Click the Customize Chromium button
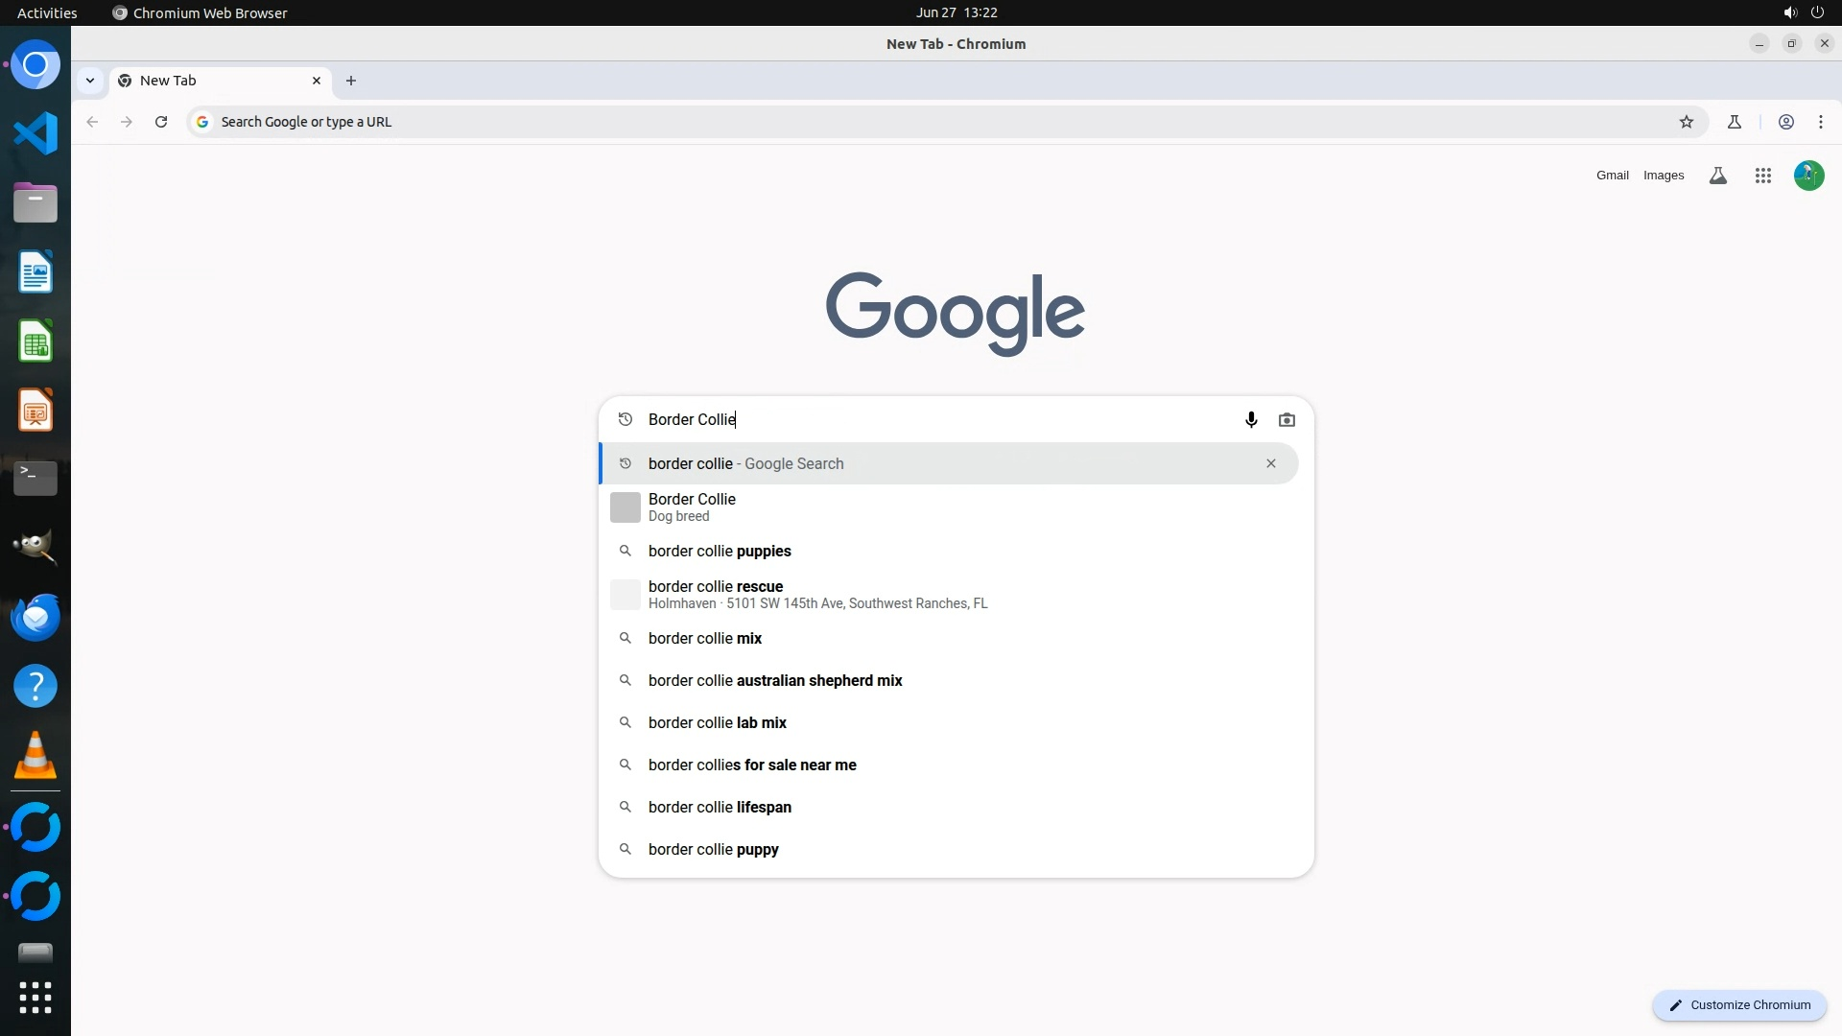Viewport: 1842px width, 1036px height. [x=1738, y=1005]
